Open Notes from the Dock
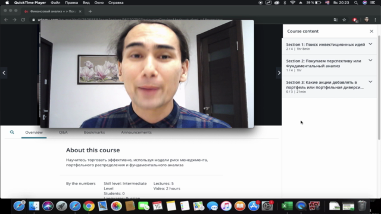Screen dimensions: 381x214 171,206
